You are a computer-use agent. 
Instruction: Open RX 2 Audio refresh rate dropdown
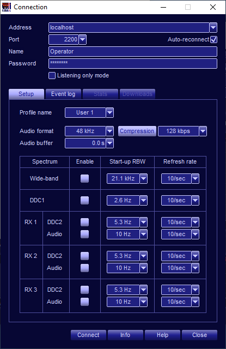click(x=196, y=268)
